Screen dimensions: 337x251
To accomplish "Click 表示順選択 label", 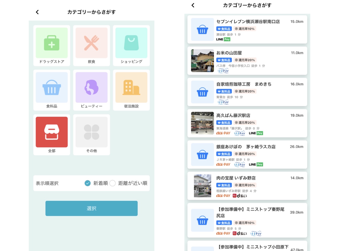I will pyautogui.click(x=47, y=183).
